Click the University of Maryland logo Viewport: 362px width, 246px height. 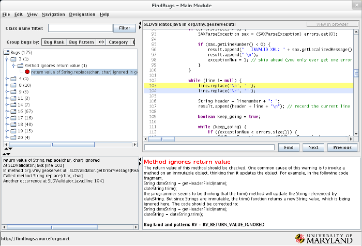click(x=324, y=239)
